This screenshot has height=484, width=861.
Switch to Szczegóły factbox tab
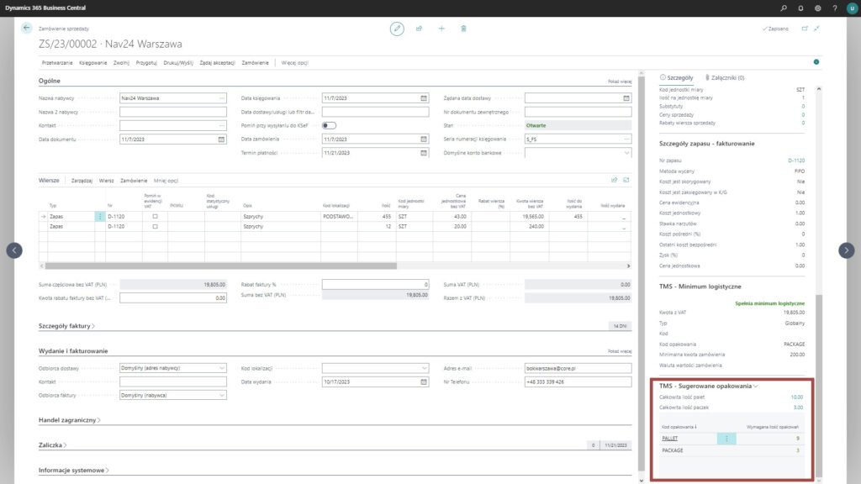(x=677, y=78)
